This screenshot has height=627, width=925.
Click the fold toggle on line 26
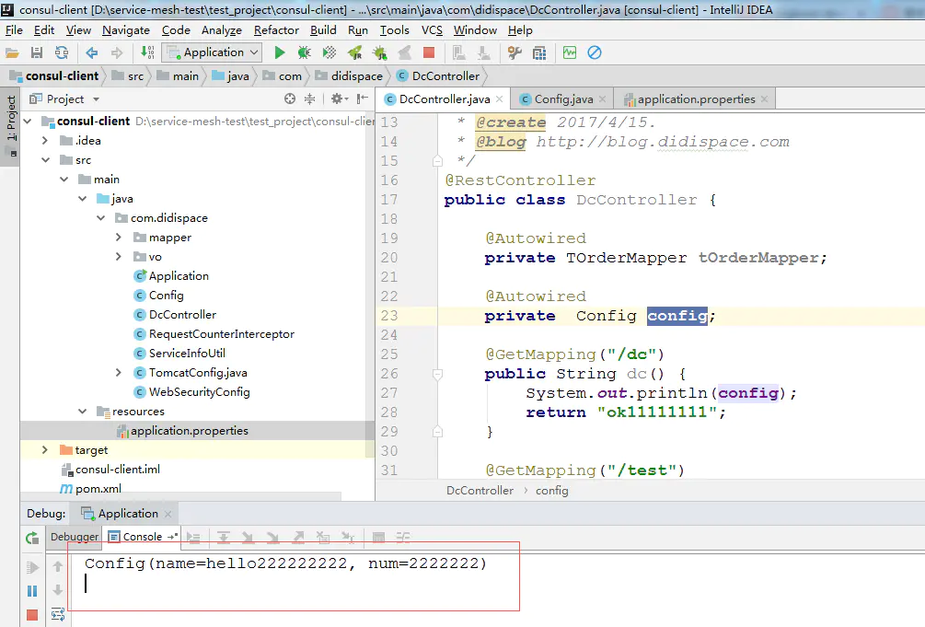click(x=437, y=375)
